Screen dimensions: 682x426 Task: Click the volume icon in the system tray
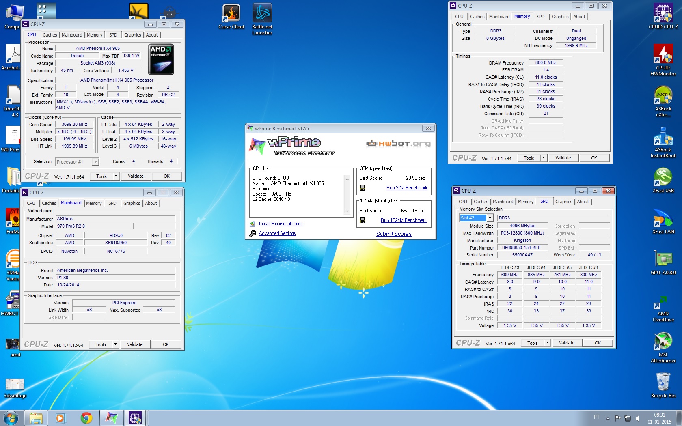click(x=637, y=418)
